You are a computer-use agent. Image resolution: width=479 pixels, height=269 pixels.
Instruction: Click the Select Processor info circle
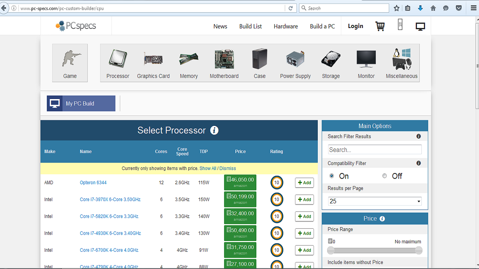(214, 130)
